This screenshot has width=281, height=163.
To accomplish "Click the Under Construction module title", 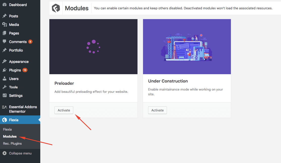I will (168, 81).
